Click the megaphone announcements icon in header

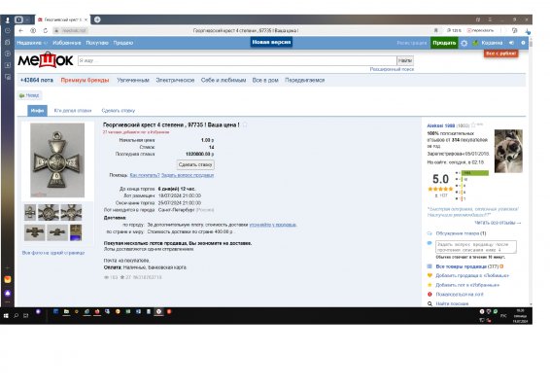tap(511, 43)
